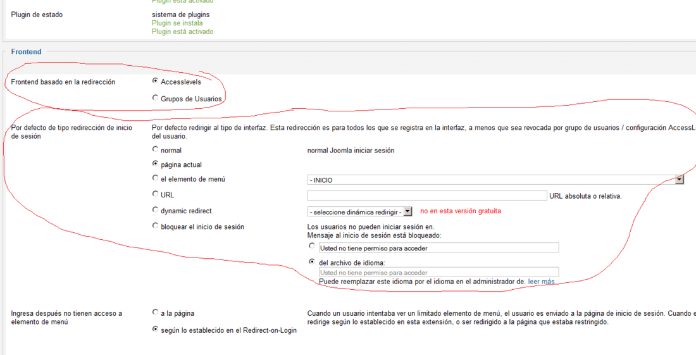This screenshot has height=355, width=696.
Task: Click the no en esta versión gratuita notice
Action: [x=461, y=211]
